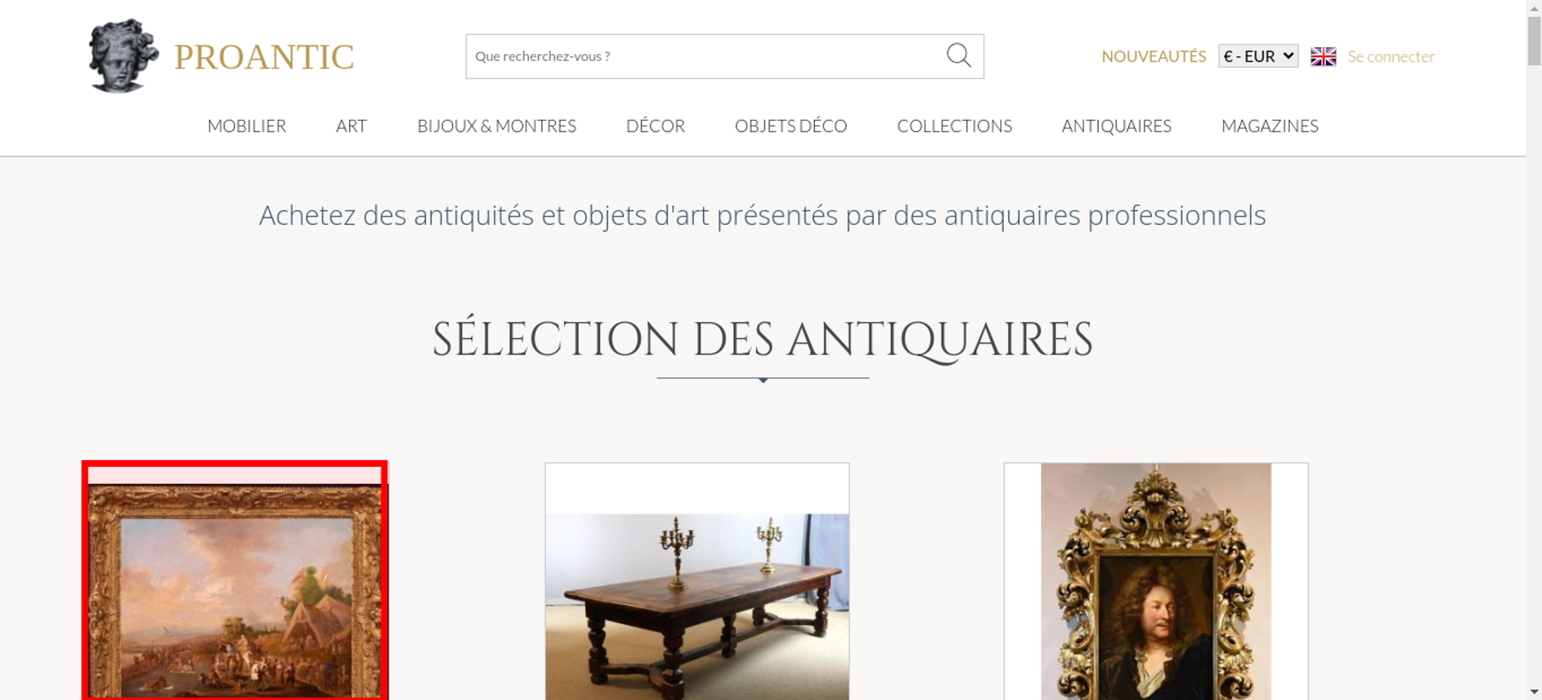Click the PROANTIC text logo
1542x700 pixels.
point(264,57)
